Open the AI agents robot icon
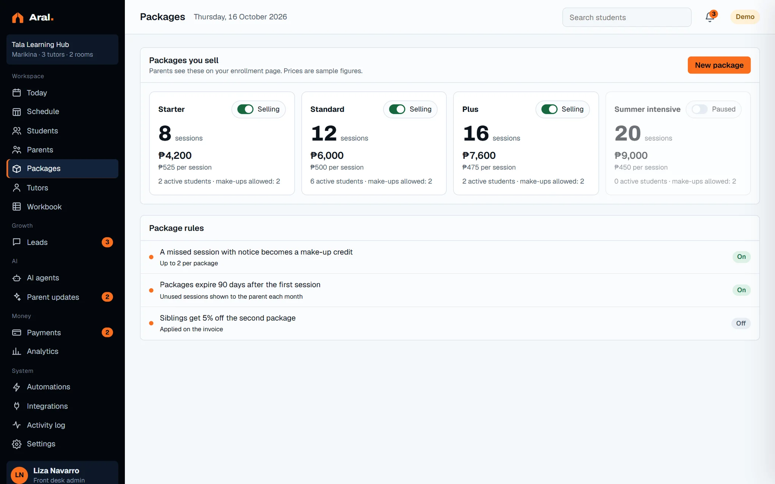The height and width of the screenshot is (484, 775). pos(17,278)
